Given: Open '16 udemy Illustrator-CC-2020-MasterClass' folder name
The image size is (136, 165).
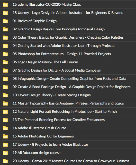Looking at the screenshot, I should click(47, 5).
